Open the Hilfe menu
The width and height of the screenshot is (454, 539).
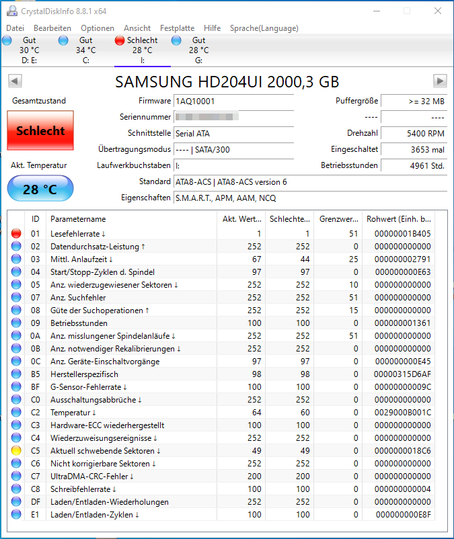pyautogui.click(x=212, y=28)
